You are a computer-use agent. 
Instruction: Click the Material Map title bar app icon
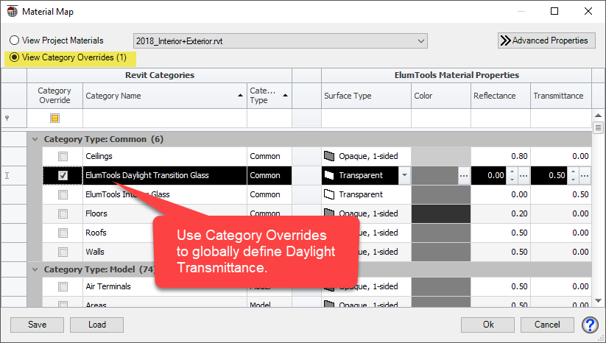pos(13,12)
